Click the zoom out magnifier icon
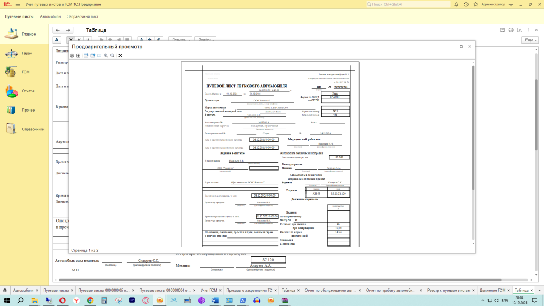 pyautogui.click(x=113, y=55)
